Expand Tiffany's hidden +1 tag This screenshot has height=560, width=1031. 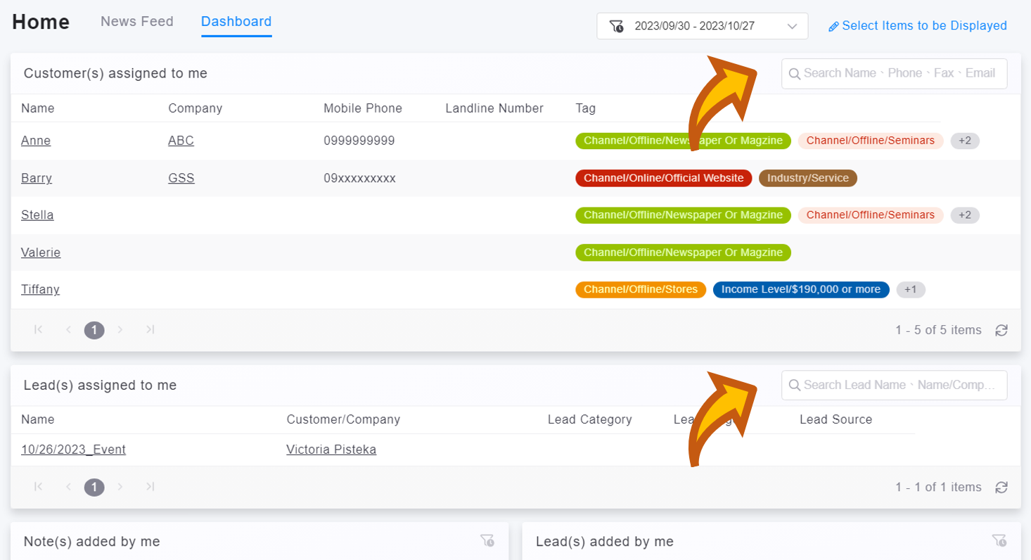pyautogui.click(x=911, y=289)
